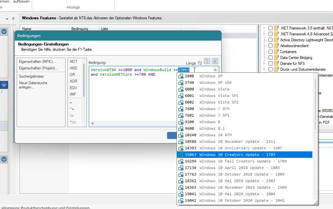Expand the .NET Framework 3.5 tree node
The height and width of the screenshot is (209, 333).
(264, 28)
